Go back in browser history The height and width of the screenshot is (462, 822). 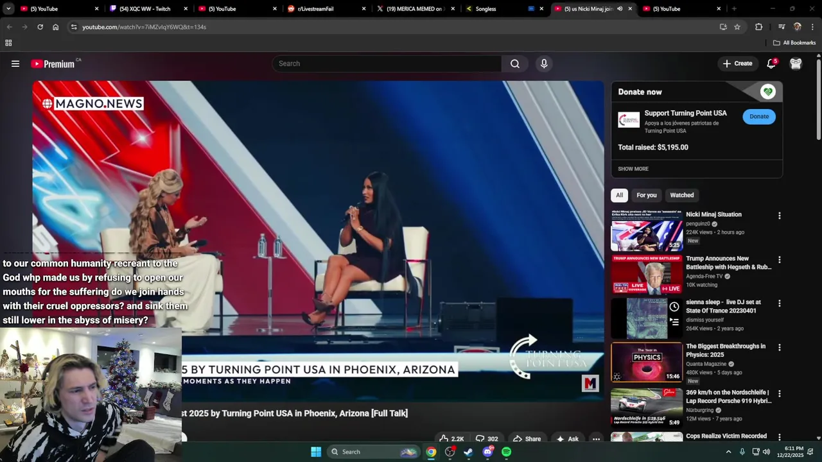point(9,27)
